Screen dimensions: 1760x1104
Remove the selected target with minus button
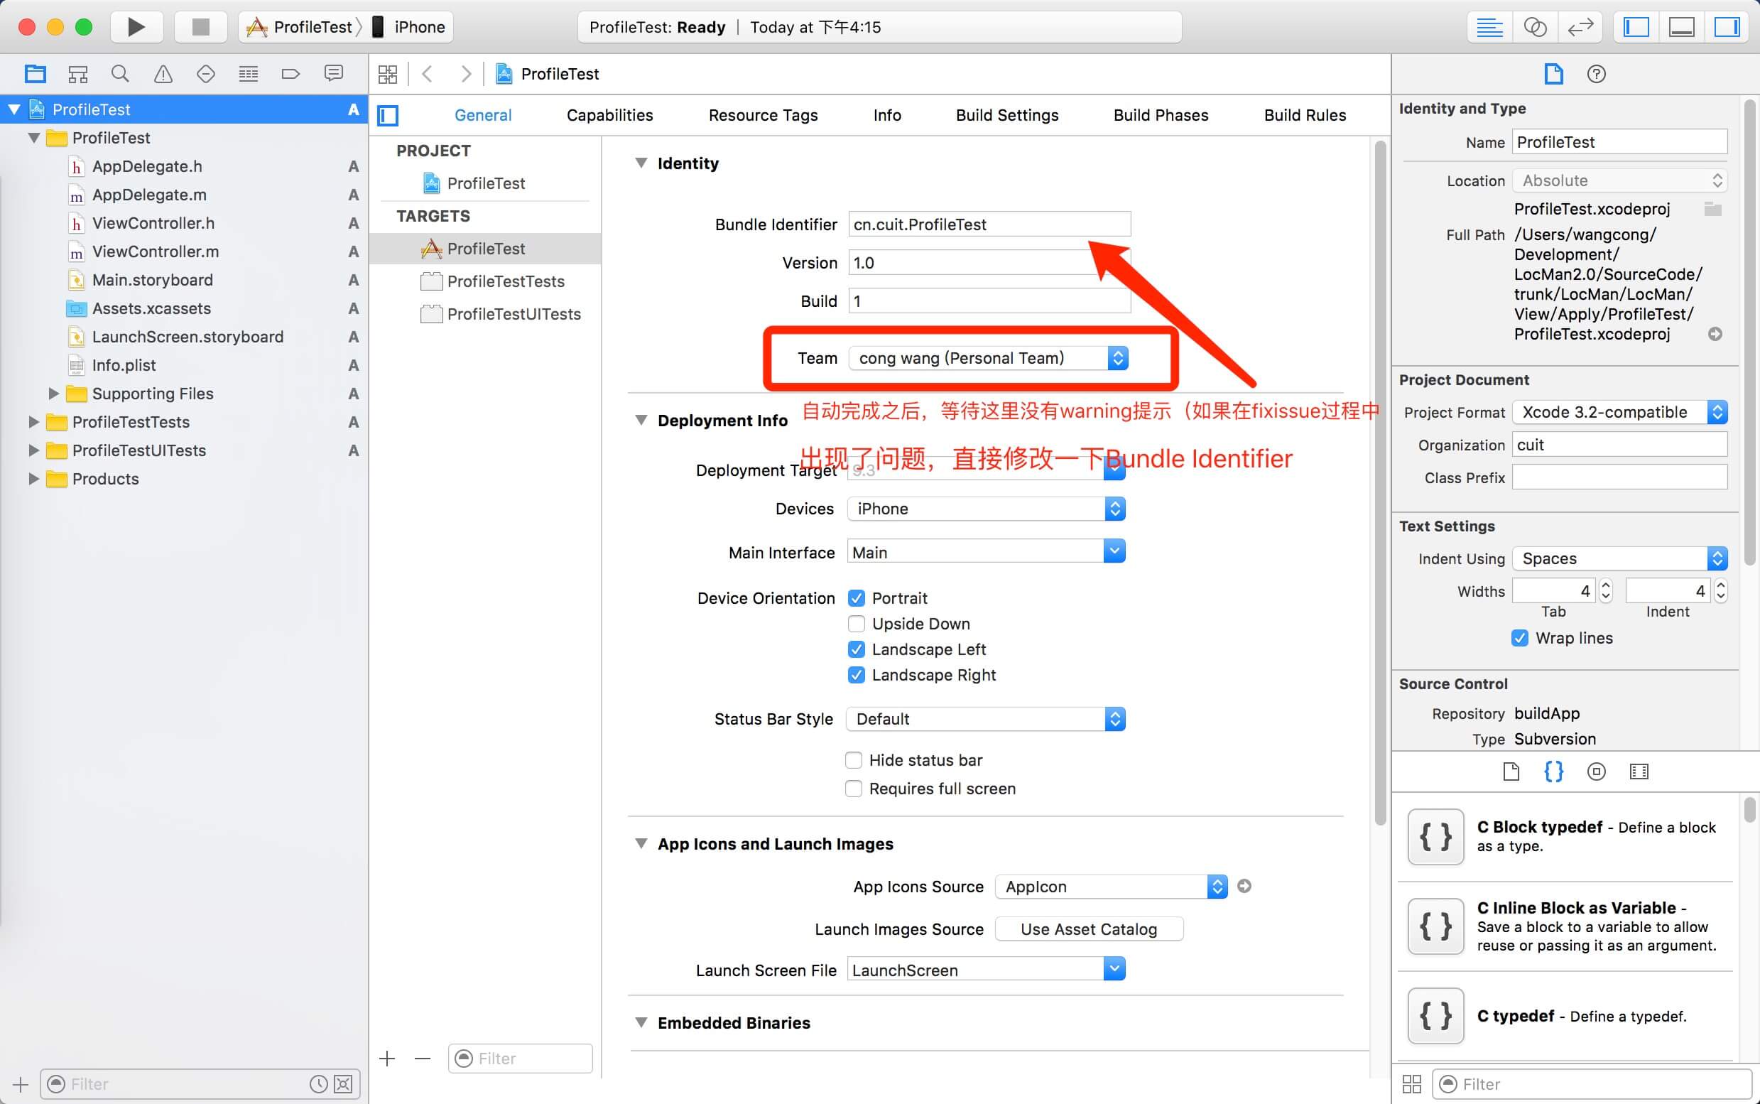422,1058
